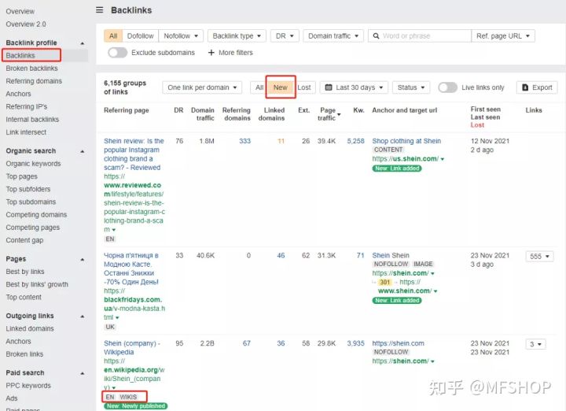Open Top subfolders report
The image size is (566, 411).
click(28, 189)
